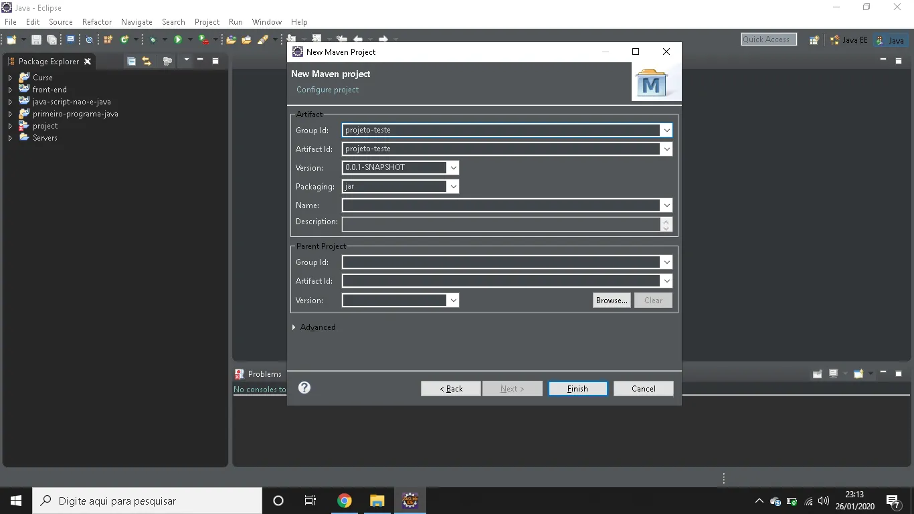Open the Project menu
The image size is (914, 514).
(207, 22)
